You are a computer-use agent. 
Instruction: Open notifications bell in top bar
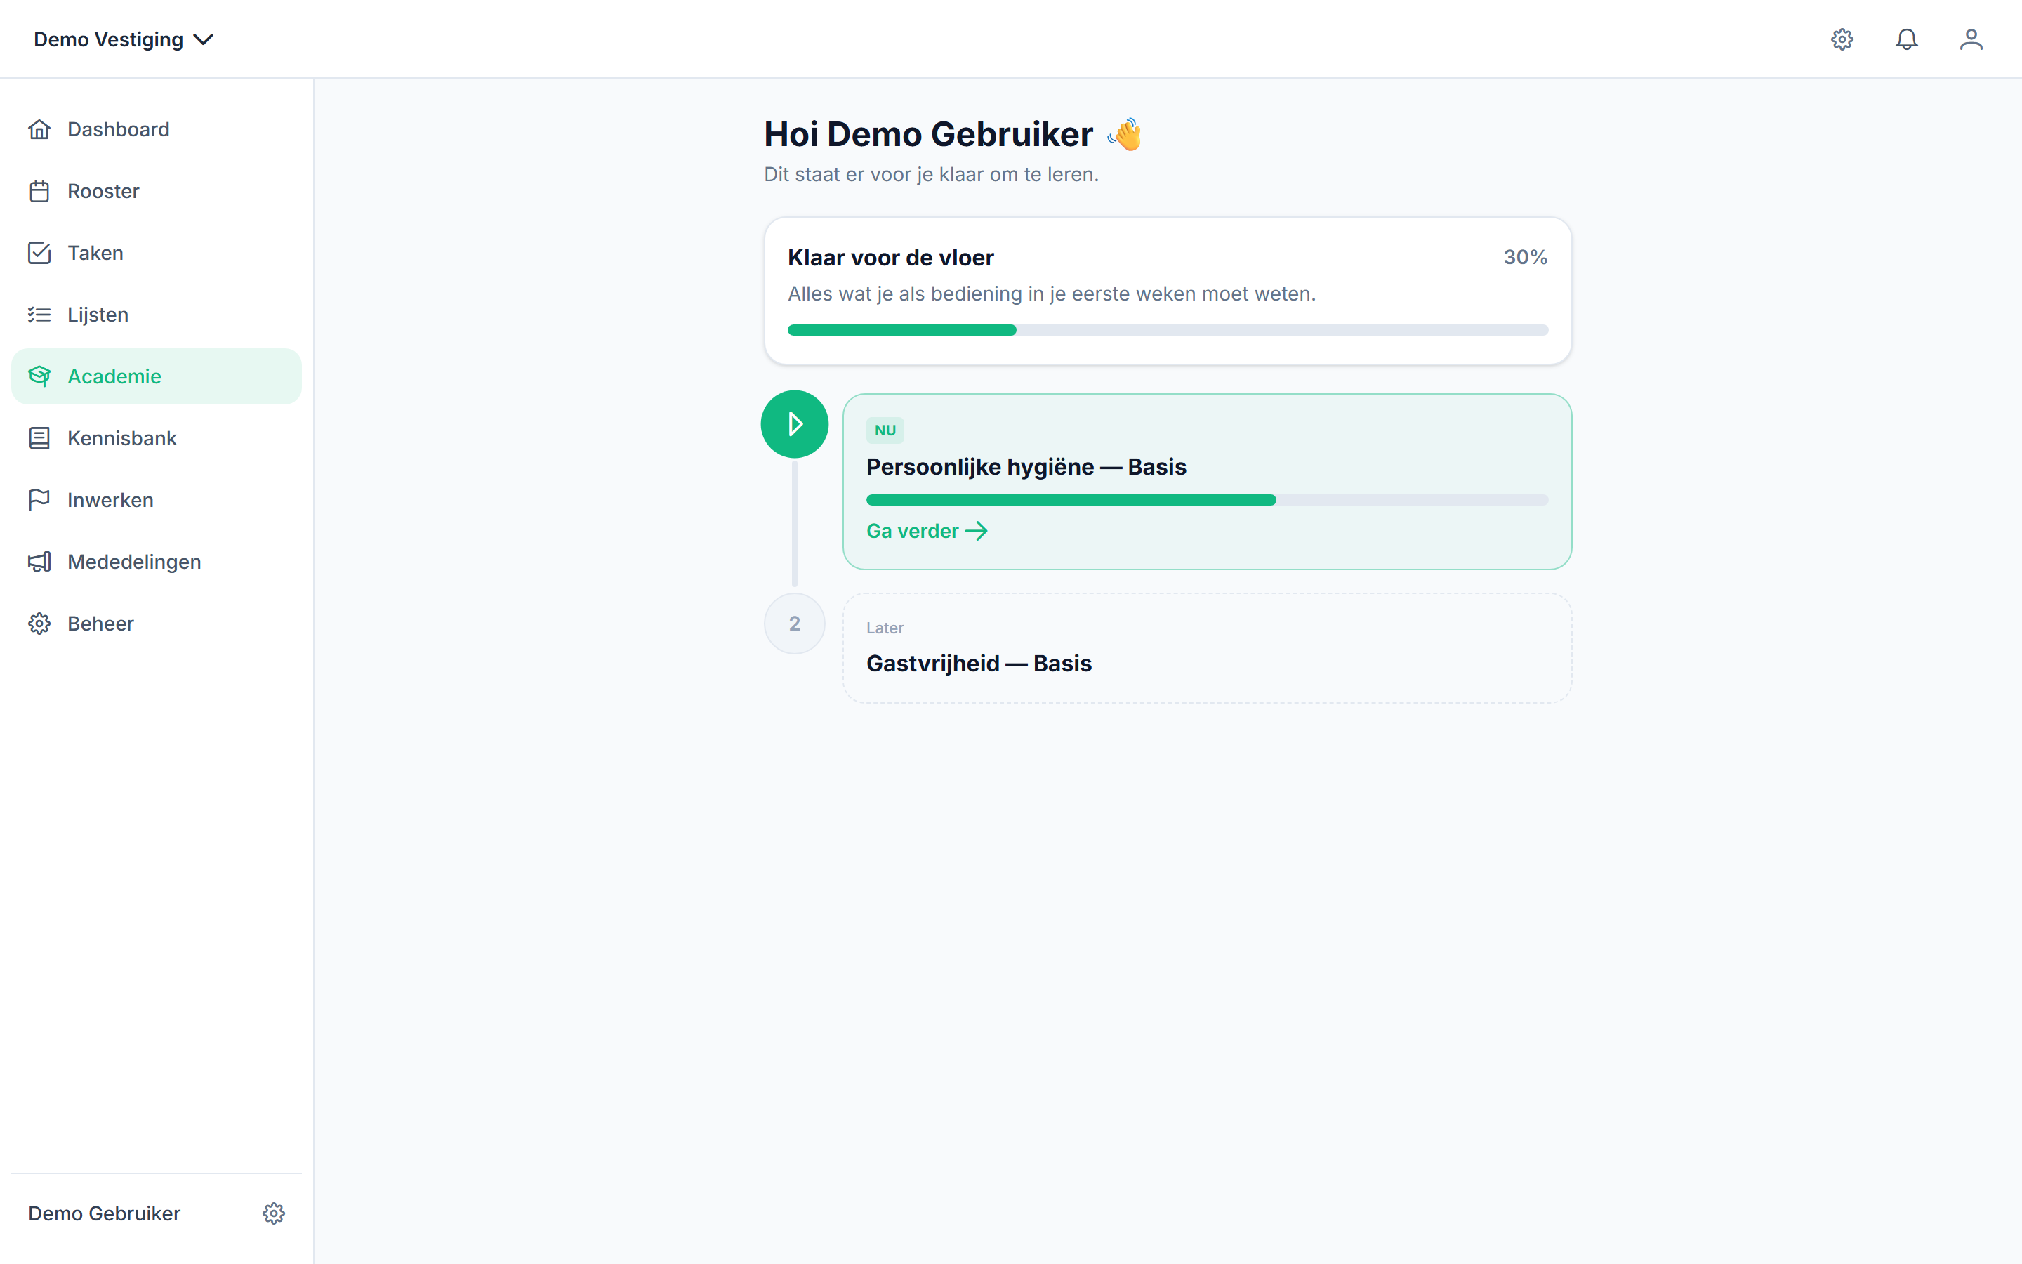[x=1907, y=39]
